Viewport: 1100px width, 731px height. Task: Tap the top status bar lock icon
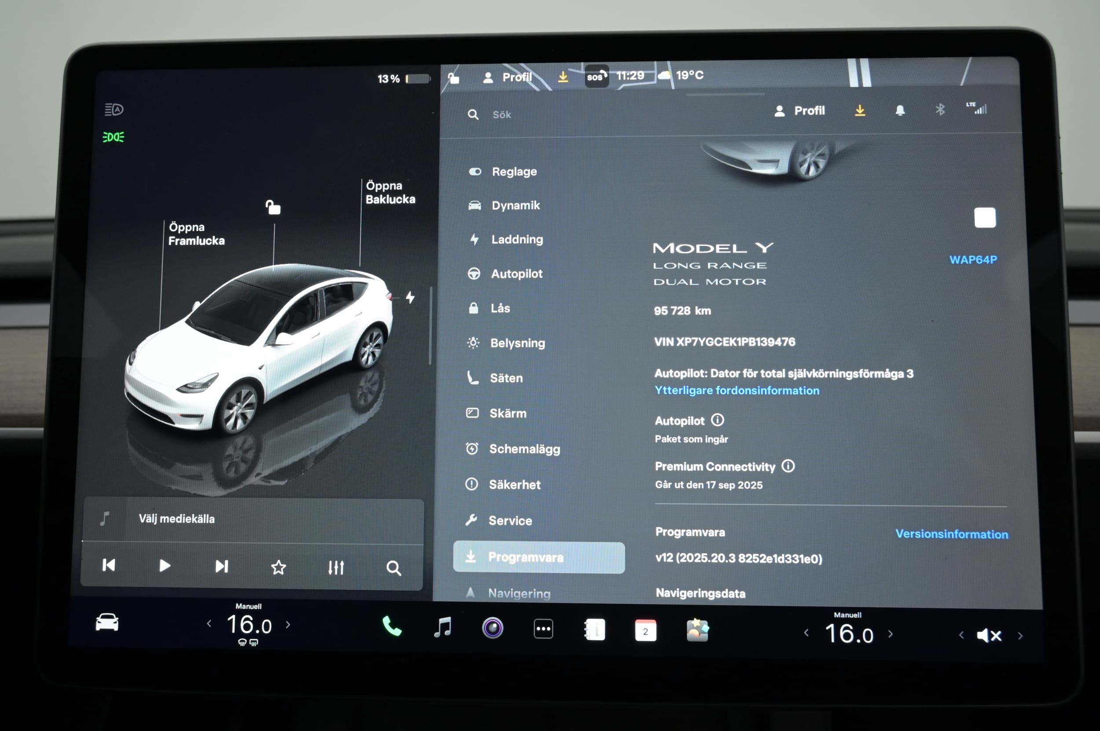coord(454,78)
